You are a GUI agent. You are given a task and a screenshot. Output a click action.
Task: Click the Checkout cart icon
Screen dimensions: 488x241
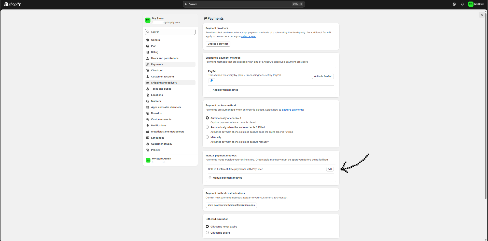(148, 71)
